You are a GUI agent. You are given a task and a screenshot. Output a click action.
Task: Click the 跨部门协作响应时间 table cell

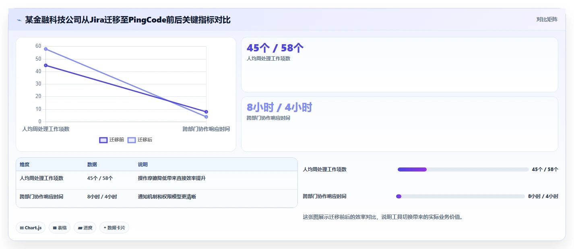41,197
